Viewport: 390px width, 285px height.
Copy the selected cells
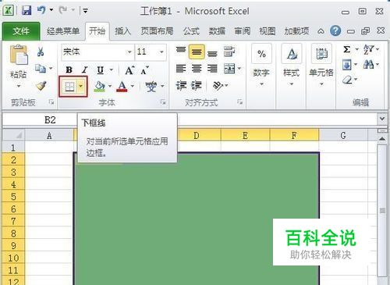click(x=41, y=69)
